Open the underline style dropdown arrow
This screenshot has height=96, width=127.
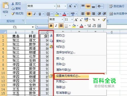click(43, 14)
